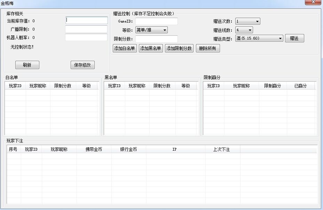Close the 金瓶梅 window

point(313,2)
